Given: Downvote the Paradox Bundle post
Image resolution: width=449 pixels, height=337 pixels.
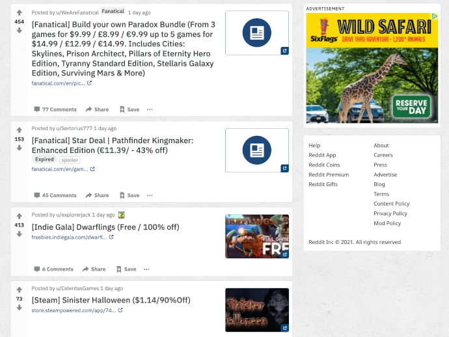Looking at the screenshot, I should point(19,31).
